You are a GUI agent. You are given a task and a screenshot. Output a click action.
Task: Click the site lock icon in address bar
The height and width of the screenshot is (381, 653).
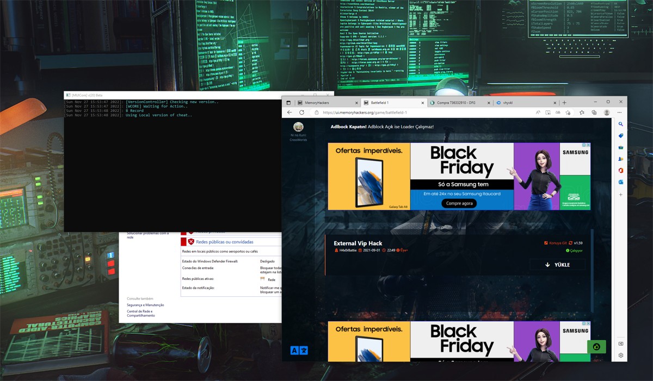click(316, 113)
